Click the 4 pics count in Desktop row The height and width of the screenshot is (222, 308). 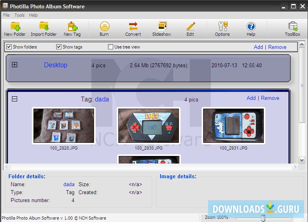(x=98, y=65)
